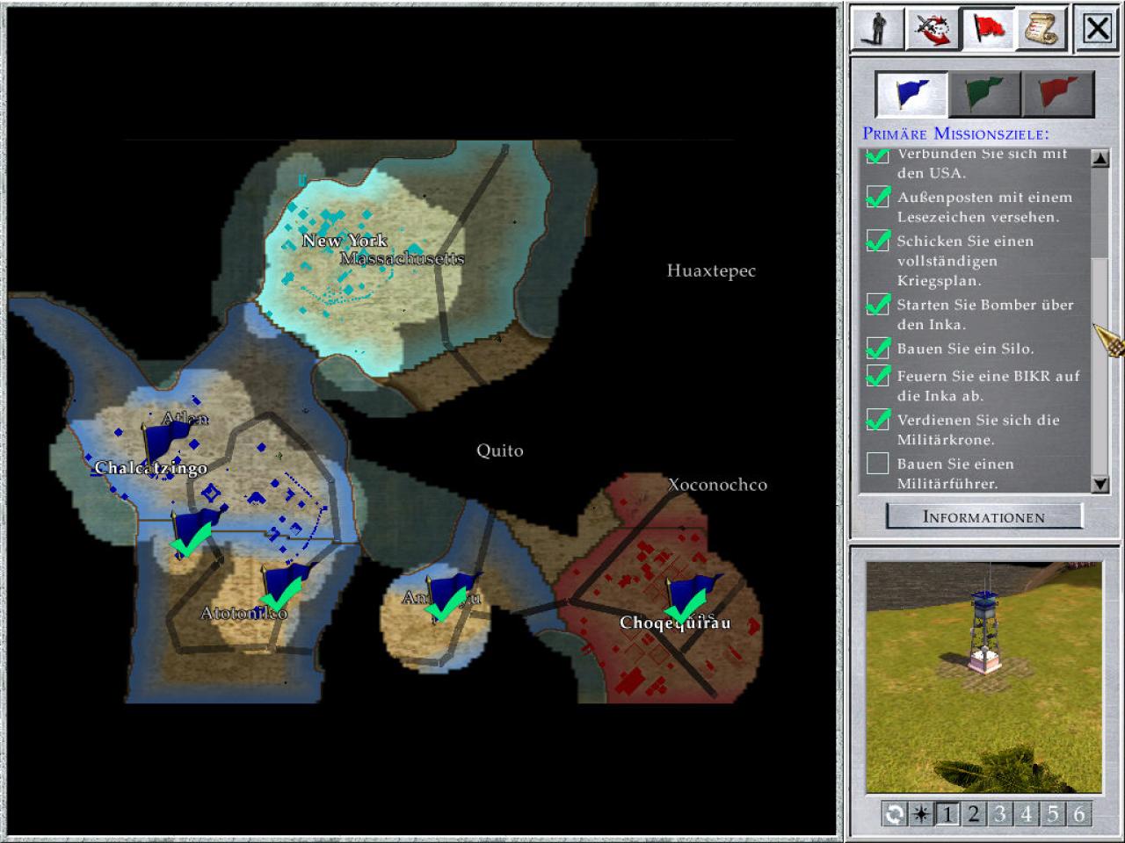The height and width of the screenshot is (843, 1125).
Task: Click the rotate camera icon below preview
Action: click(x=894, y=814)
